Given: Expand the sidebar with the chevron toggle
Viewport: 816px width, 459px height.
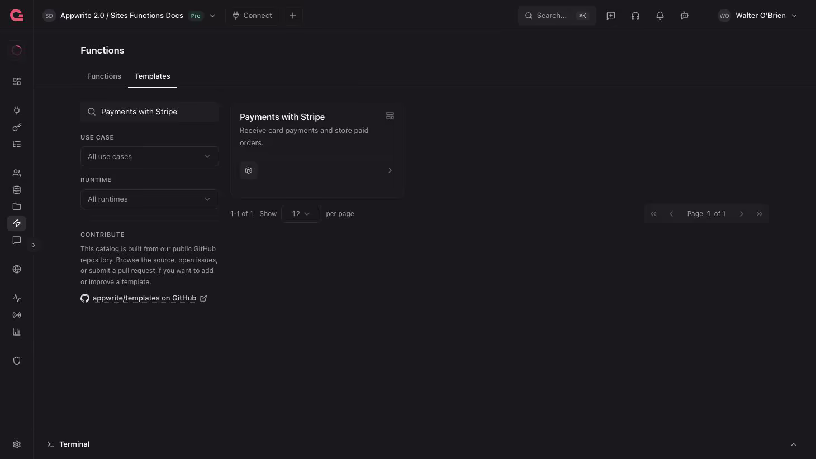Looking at the screenshot, I should point(34,245).
